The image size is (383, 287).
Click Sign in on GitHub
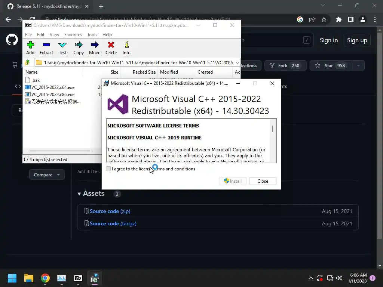329,40
